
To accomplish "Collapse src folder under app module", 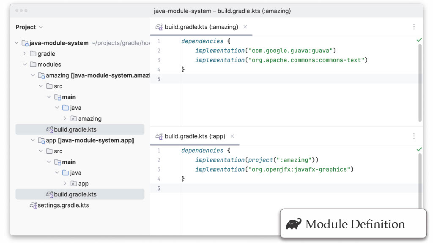I will tap(41, 151).
